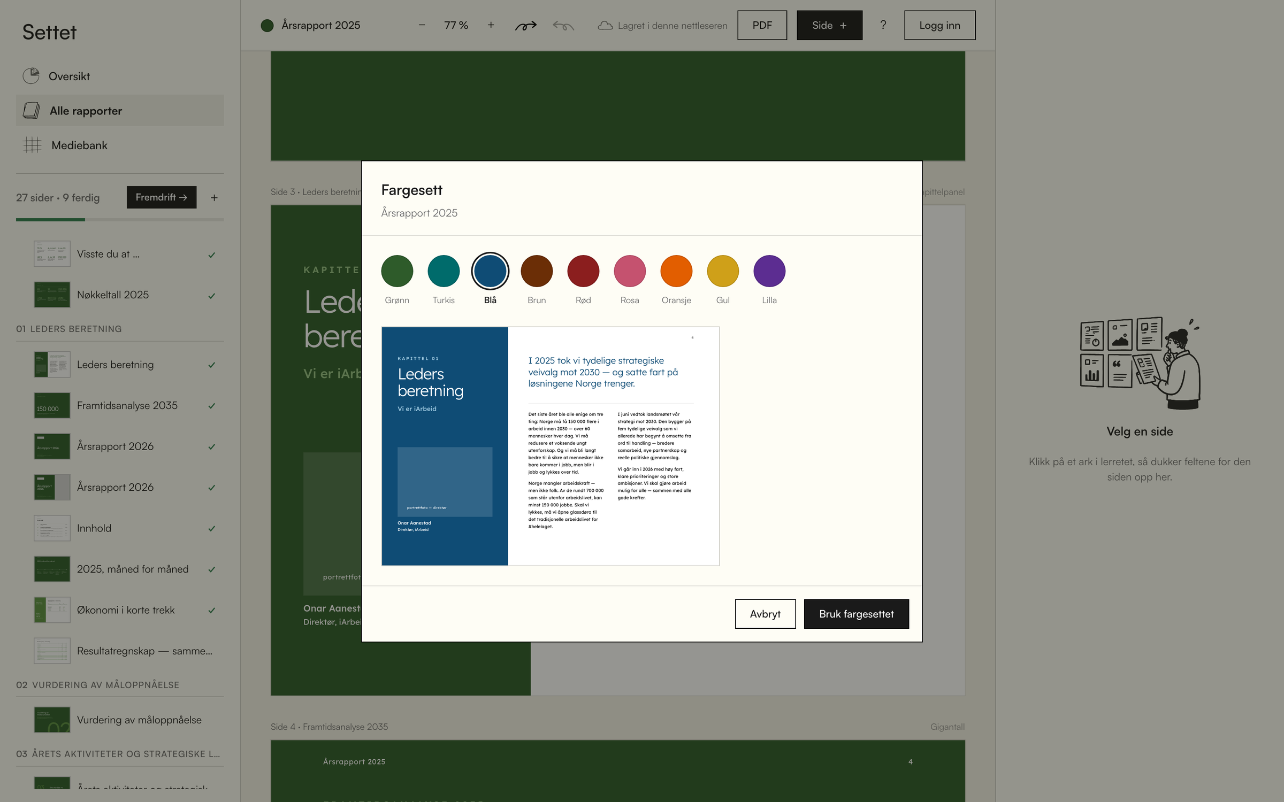The width and height of the screenshot is (1284, 802).
Task: Open Fremdrift progress button
Action: point(161,197)
